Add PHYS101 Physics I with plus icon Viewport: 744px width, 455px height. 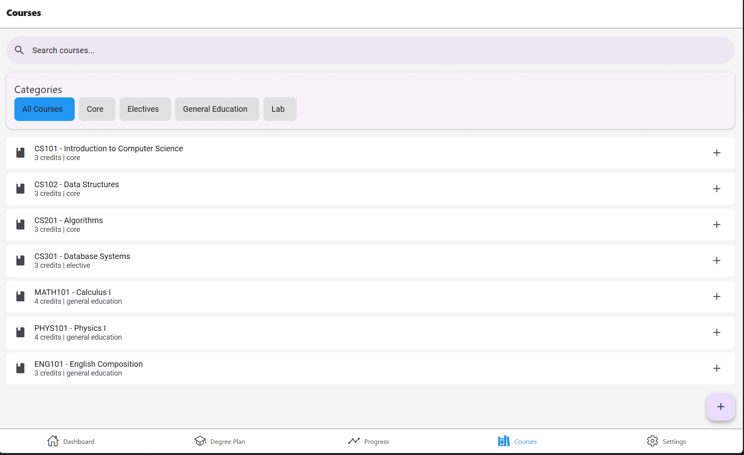(x=717, y=332)
